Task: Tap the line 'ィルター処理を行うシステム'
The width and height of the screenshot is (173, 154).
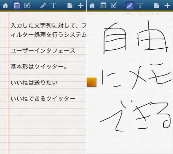Action: pyautogui.click(x=48, y=35)
